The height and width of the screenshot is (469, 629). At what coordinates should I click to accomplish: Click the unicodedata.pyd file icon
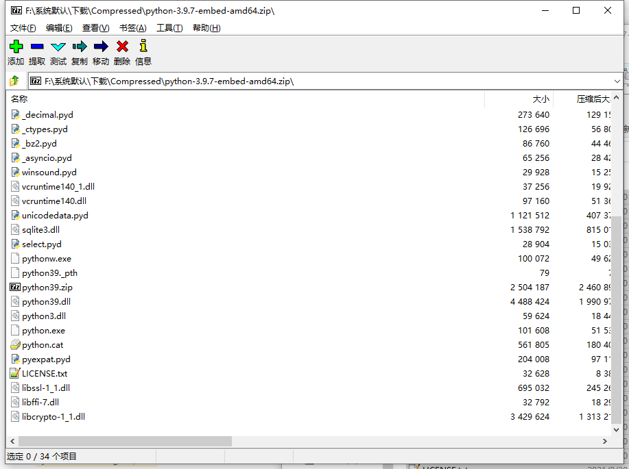pos(15,216)
